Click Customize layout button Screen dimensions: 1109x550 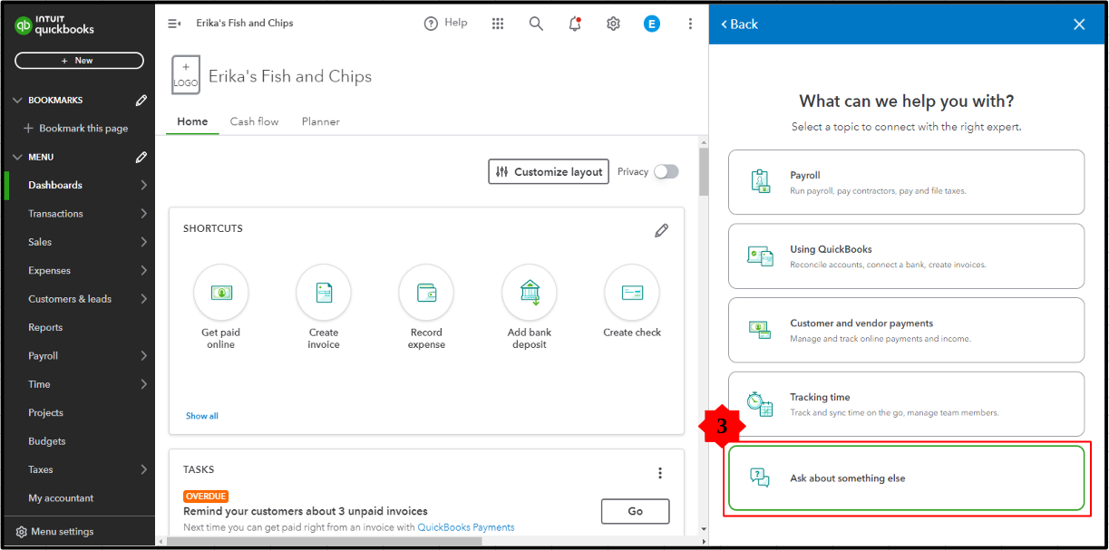(549, 171)
